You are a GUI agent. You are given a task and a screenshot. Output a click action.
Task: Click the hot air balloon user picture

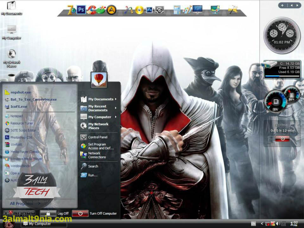[x=99, y=80]
